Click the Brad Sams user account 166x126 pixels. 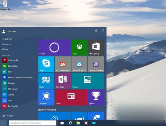click(9, 32)
